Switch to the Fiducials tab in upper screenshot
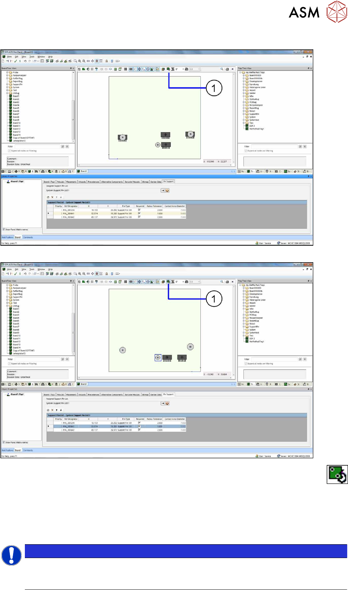Image resolution: width=348 pixels, height=590 pixels. pyautogui.click(x=61, y=182)
